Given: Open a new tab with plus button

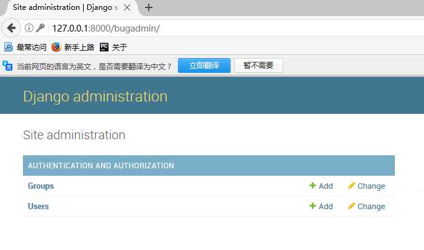Looking at the screenshot, I should (148, 7).
